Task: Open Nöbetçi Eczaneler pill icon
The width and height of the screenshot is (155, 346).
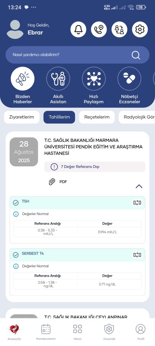Action: (129, 79)
